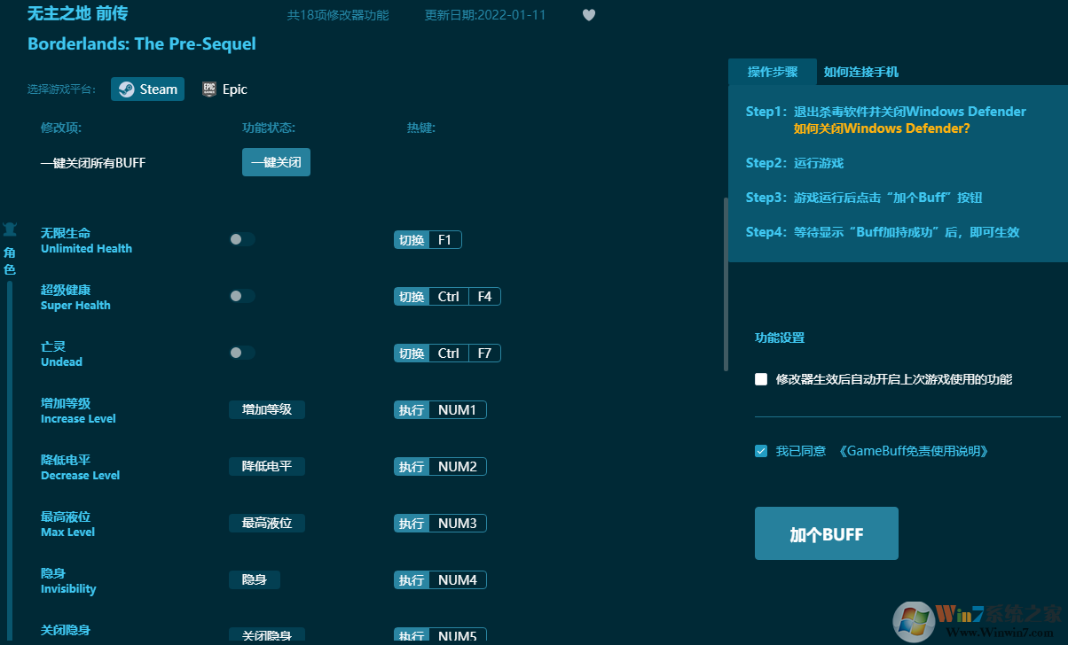
Task: Open the 操作步骤 tab
Action: pos(772,72)
